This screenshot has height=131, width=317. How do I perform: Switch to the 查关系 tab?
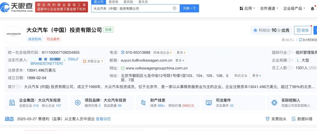pyautogui.click(x=143, y=2)
